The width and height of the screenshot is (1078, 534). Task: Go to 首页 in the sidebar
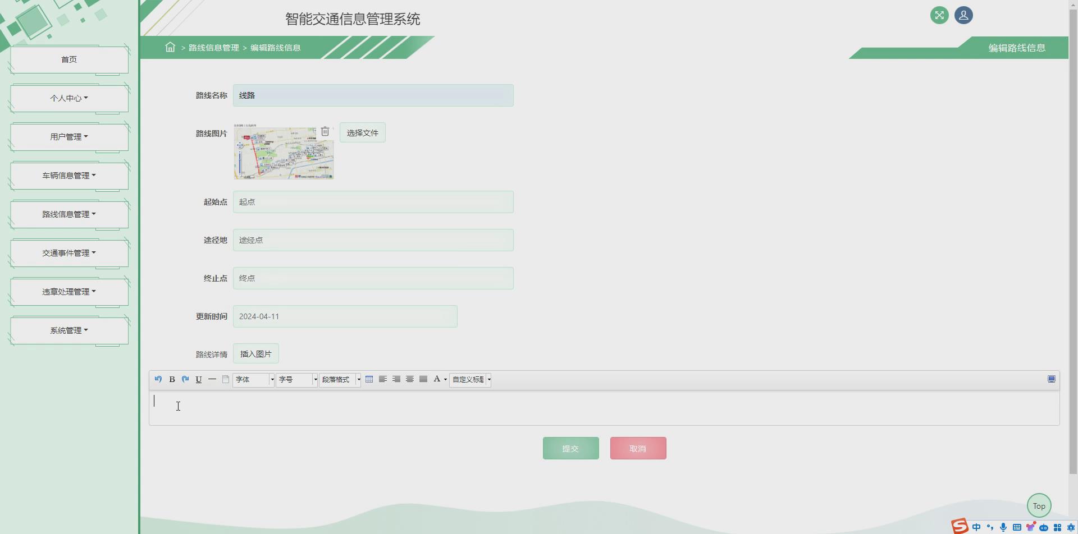point(69,59)
